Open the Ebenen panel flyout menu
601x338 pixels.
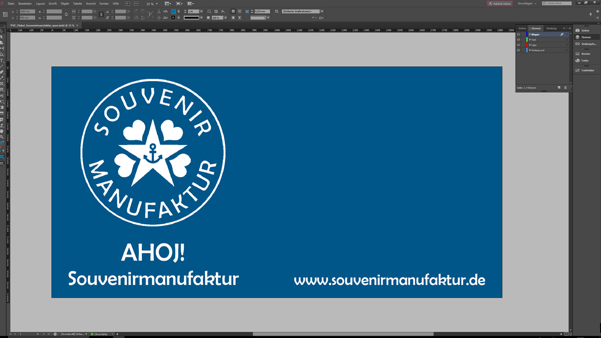coord(570,28)
